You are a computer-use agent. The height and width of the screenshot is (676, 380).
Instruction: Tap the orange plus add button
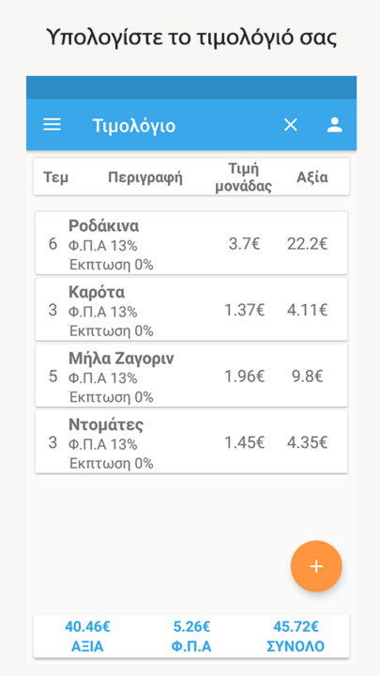point(316,566)
